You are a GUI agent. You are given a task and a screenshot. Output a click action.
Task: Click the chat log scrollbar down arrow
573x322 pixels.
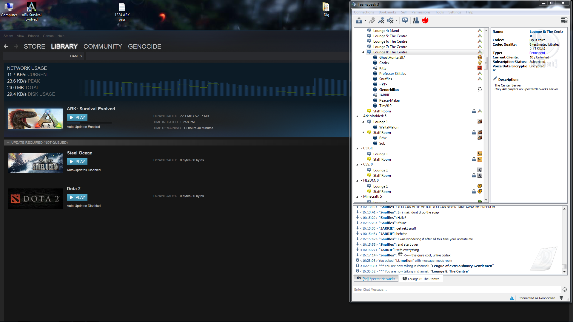564,272
